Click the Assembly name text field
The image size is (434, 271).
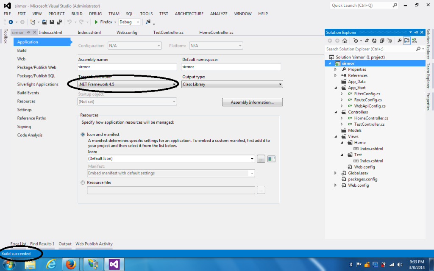(x=127, y=67)
